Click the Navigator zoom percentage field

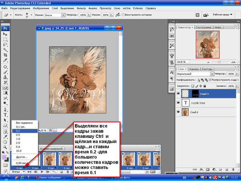(183, 62)
